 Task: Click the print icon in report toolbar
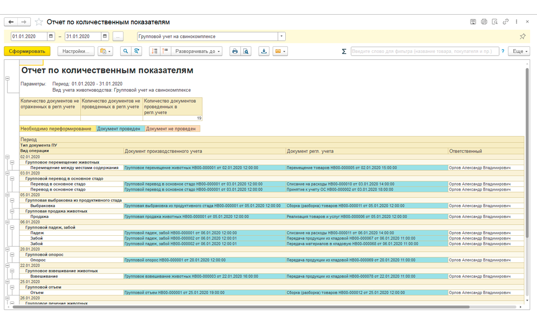(235, 51)
